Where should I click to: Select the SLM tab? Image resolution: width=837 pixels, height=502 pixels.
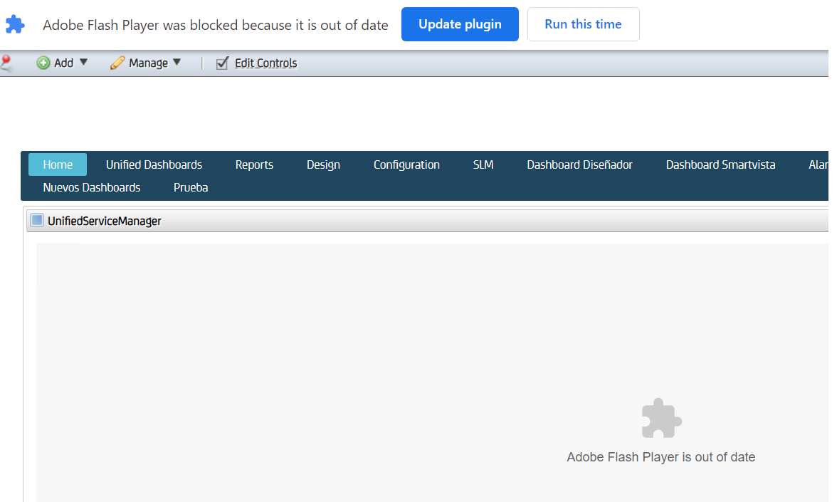[x=483, y=164]
